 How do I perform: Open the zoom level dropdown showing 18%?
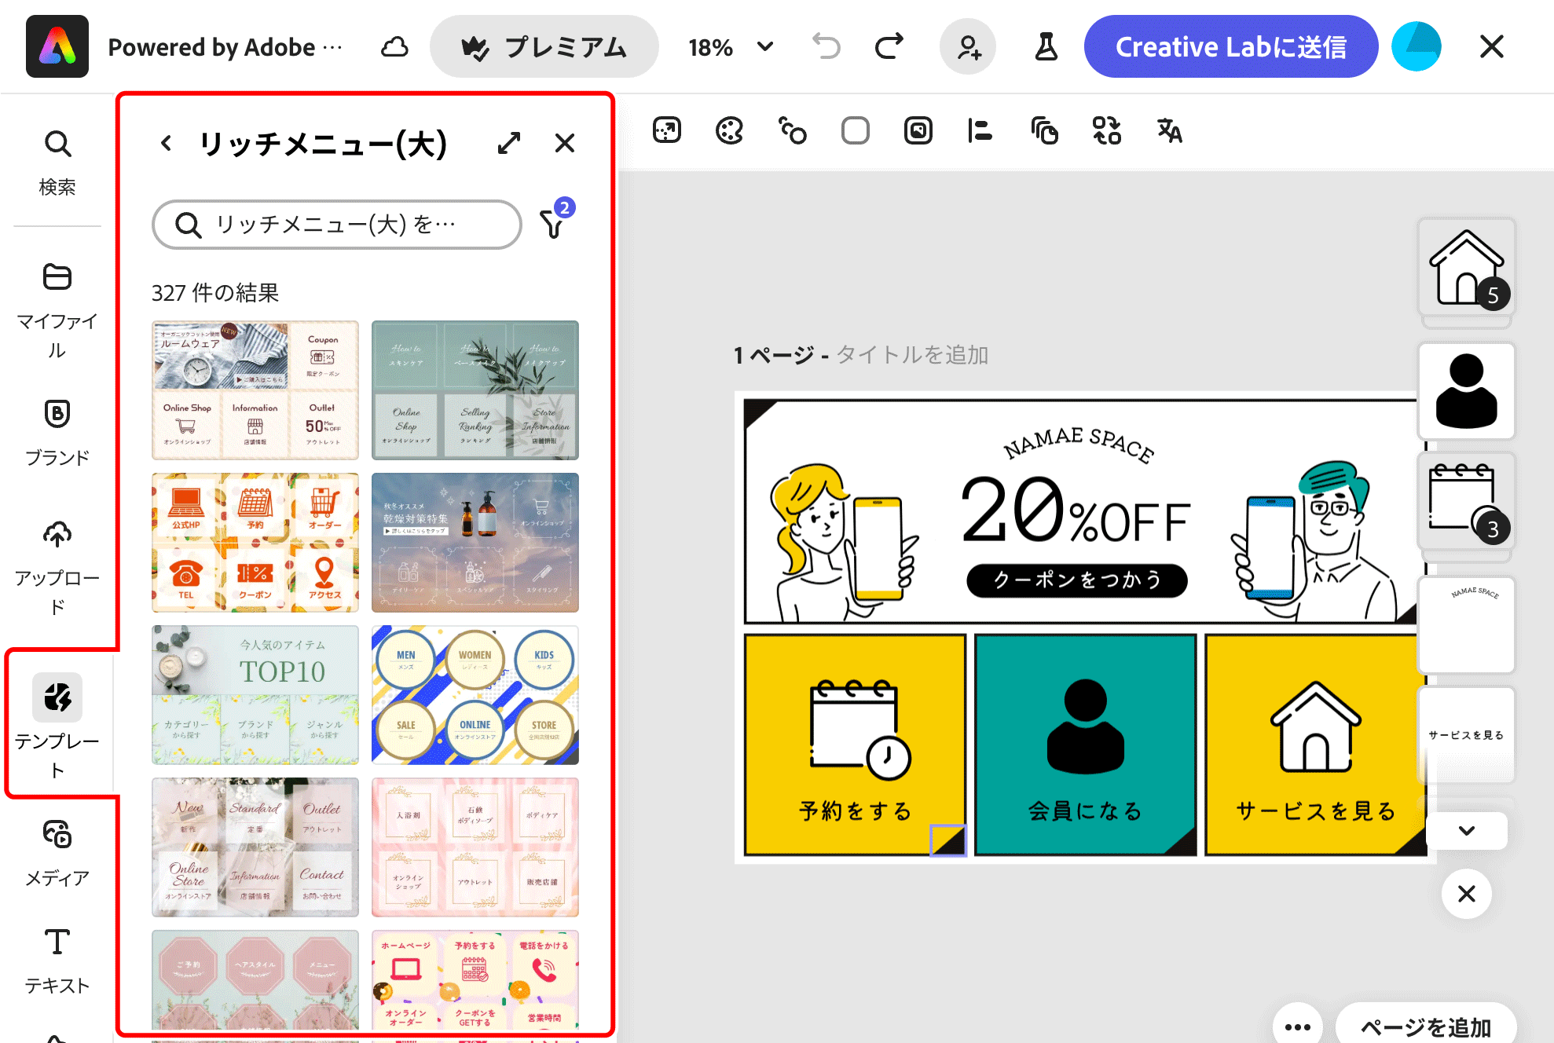(x=731, y=46)
